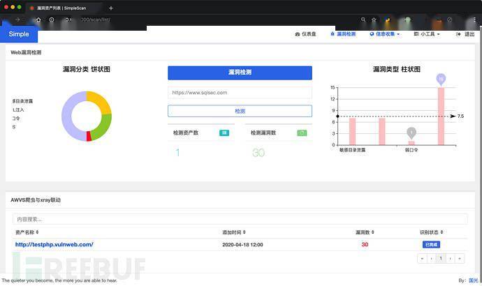Click the browser home icon

(x=38, y=20)
